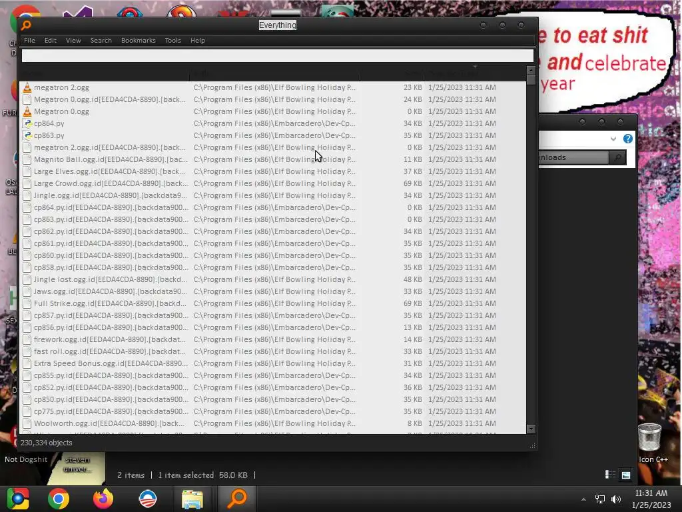This screenshot has width=682, height=512.
Task: Select 'Extra Speed Bonus.ogg.id' file name
Action: tap(111, 363)
